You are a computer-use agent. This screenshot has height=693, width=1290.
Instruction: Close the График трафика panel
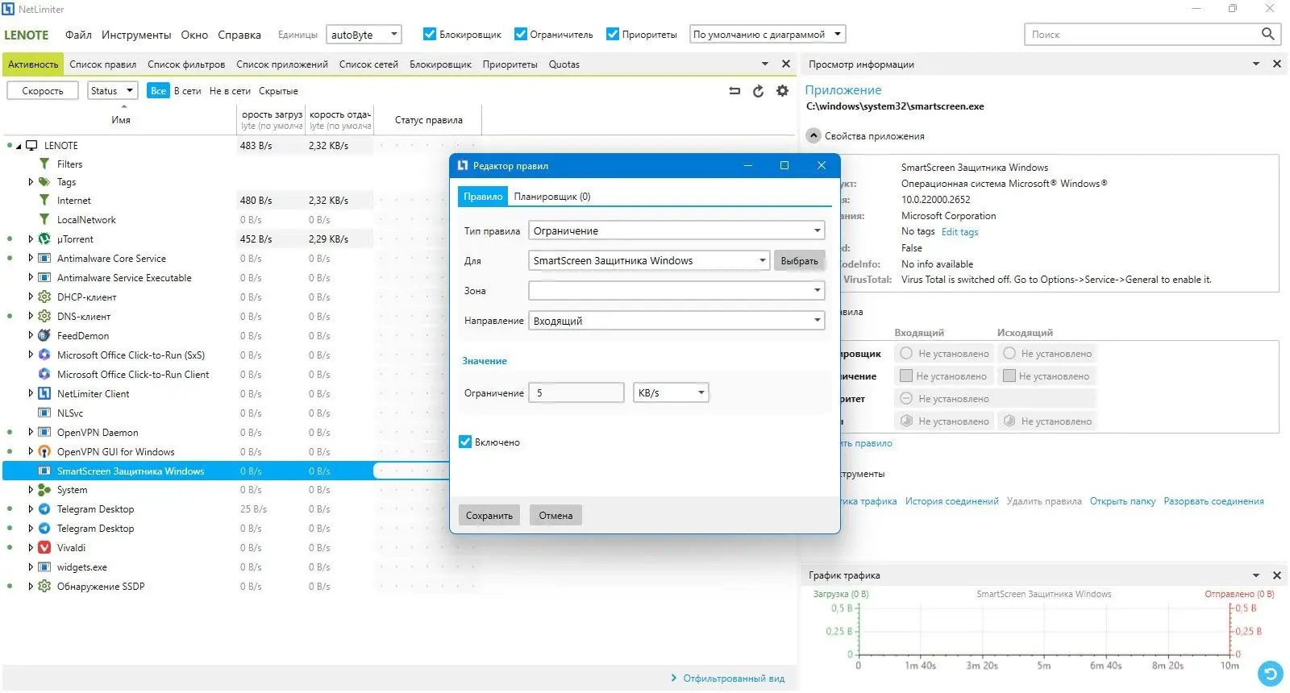pos(1276,575)
